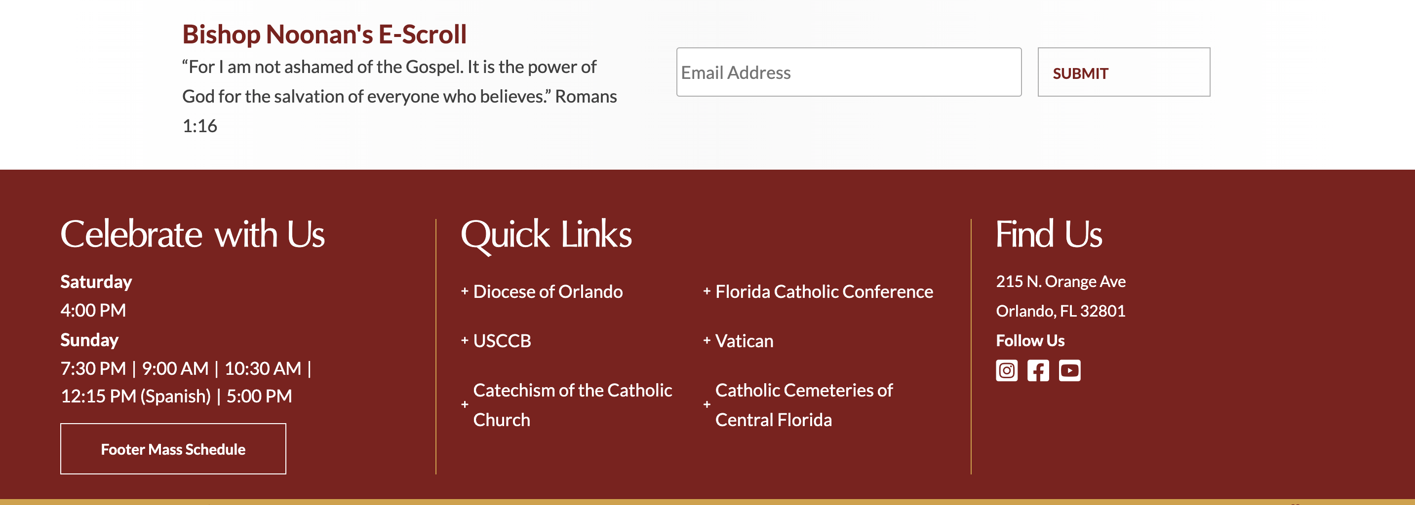1415x505 pixels.
Task: Click the Email Address input field
Action: [849, 72]
